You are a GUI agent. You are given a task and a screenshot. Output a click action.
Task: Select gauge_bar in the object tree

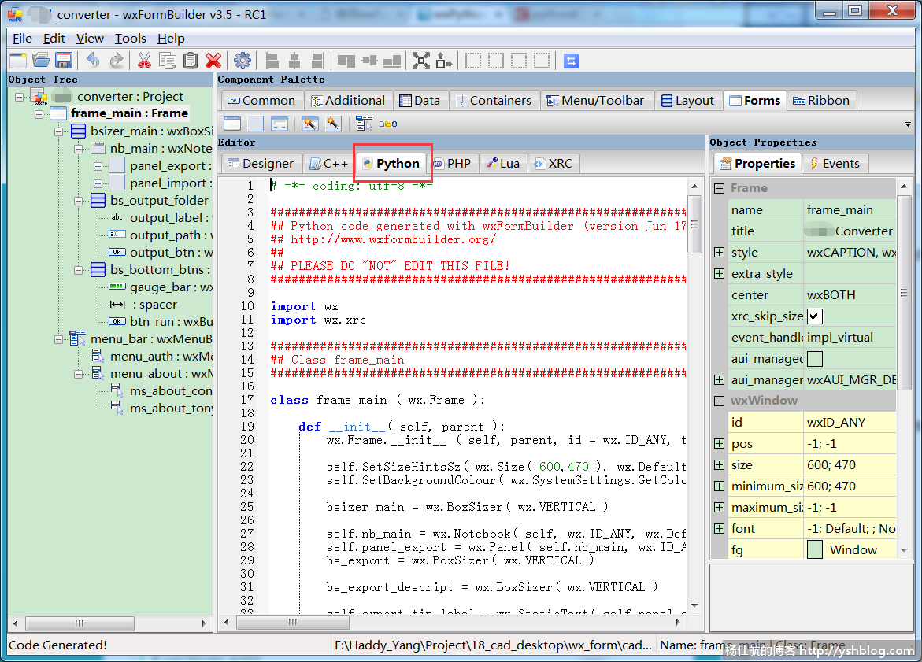tap(161, 287)
